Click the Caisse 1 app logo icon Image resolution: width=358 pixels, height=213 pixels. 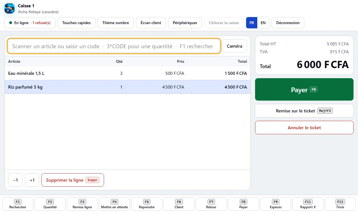(10, 8)
